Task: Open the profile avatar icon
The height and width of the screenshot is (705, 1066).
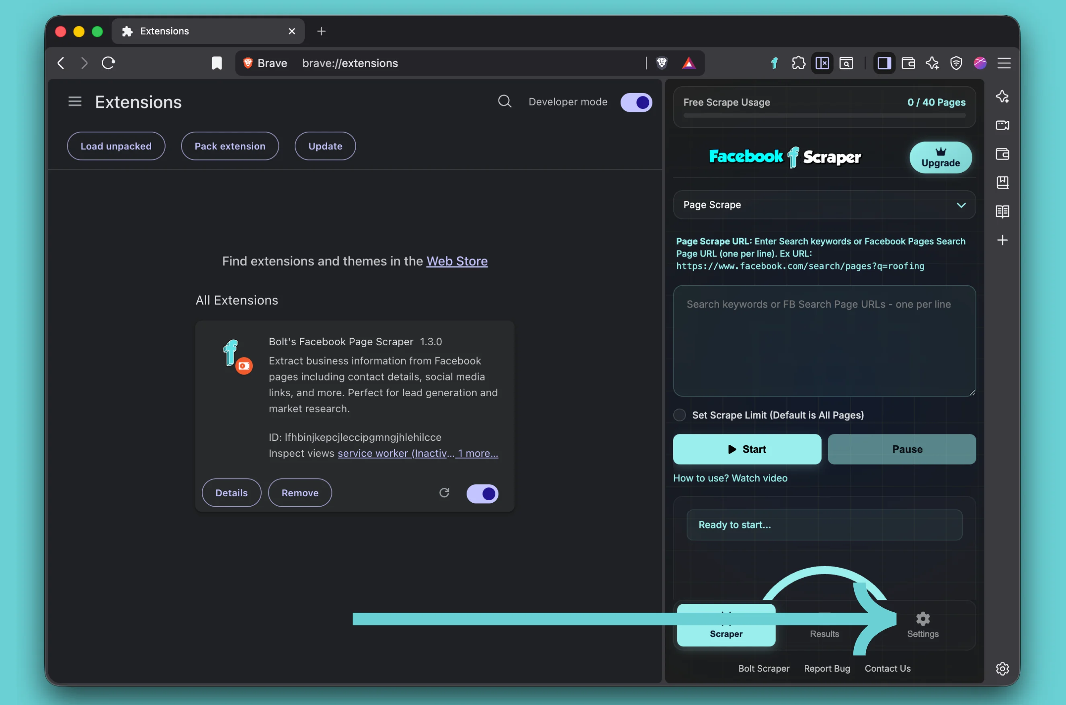Action: 980,63
